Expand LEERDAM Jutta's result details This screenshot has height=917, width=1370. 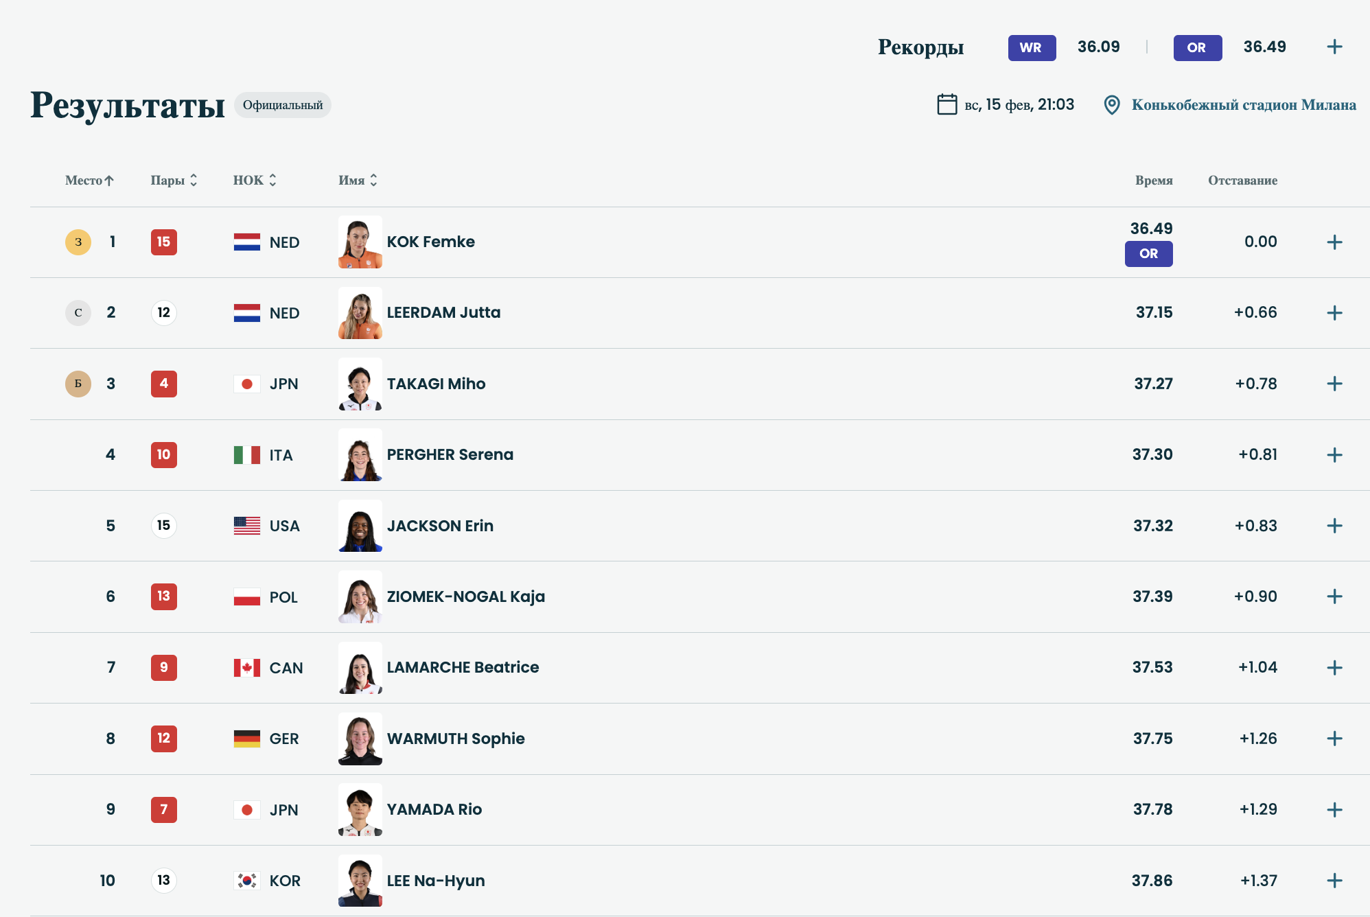[x=1334, y=313]
